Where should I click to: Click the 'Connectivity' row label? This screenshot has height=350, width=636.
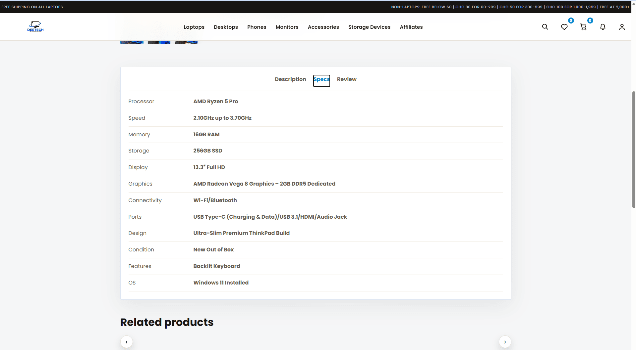(x=145, y=200)
